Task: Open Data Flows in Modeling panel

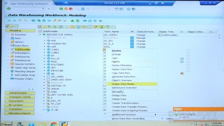Action: tap(22, 46)
